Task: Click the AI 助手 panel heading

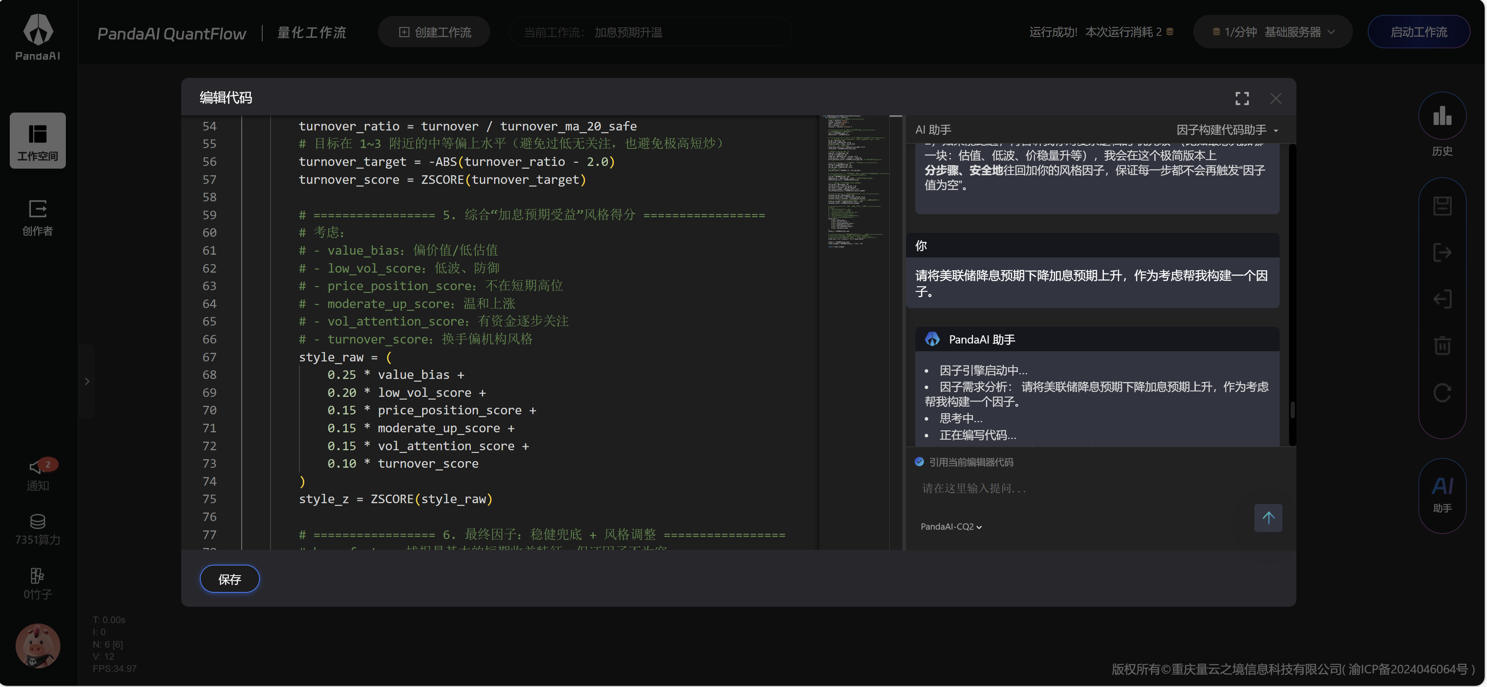Action: click(x=933, y=130)
